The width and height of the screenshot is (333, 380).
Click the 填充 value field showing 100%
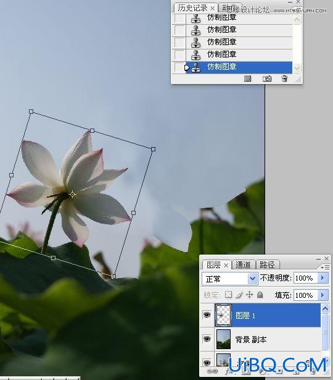point(306,295)
